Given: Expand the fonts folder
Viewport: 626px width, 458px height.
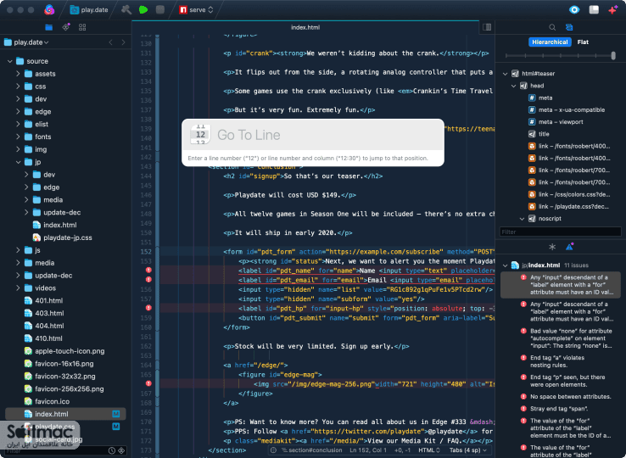Looking at the screenshot, I should [x=18, y=137].
